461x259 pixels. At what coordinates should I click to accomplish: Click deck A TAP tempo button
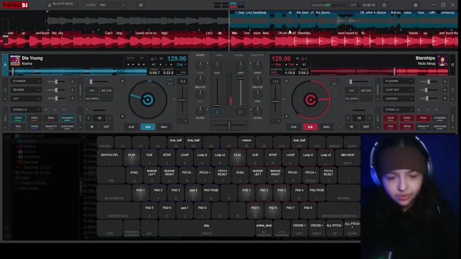(142, 58)
